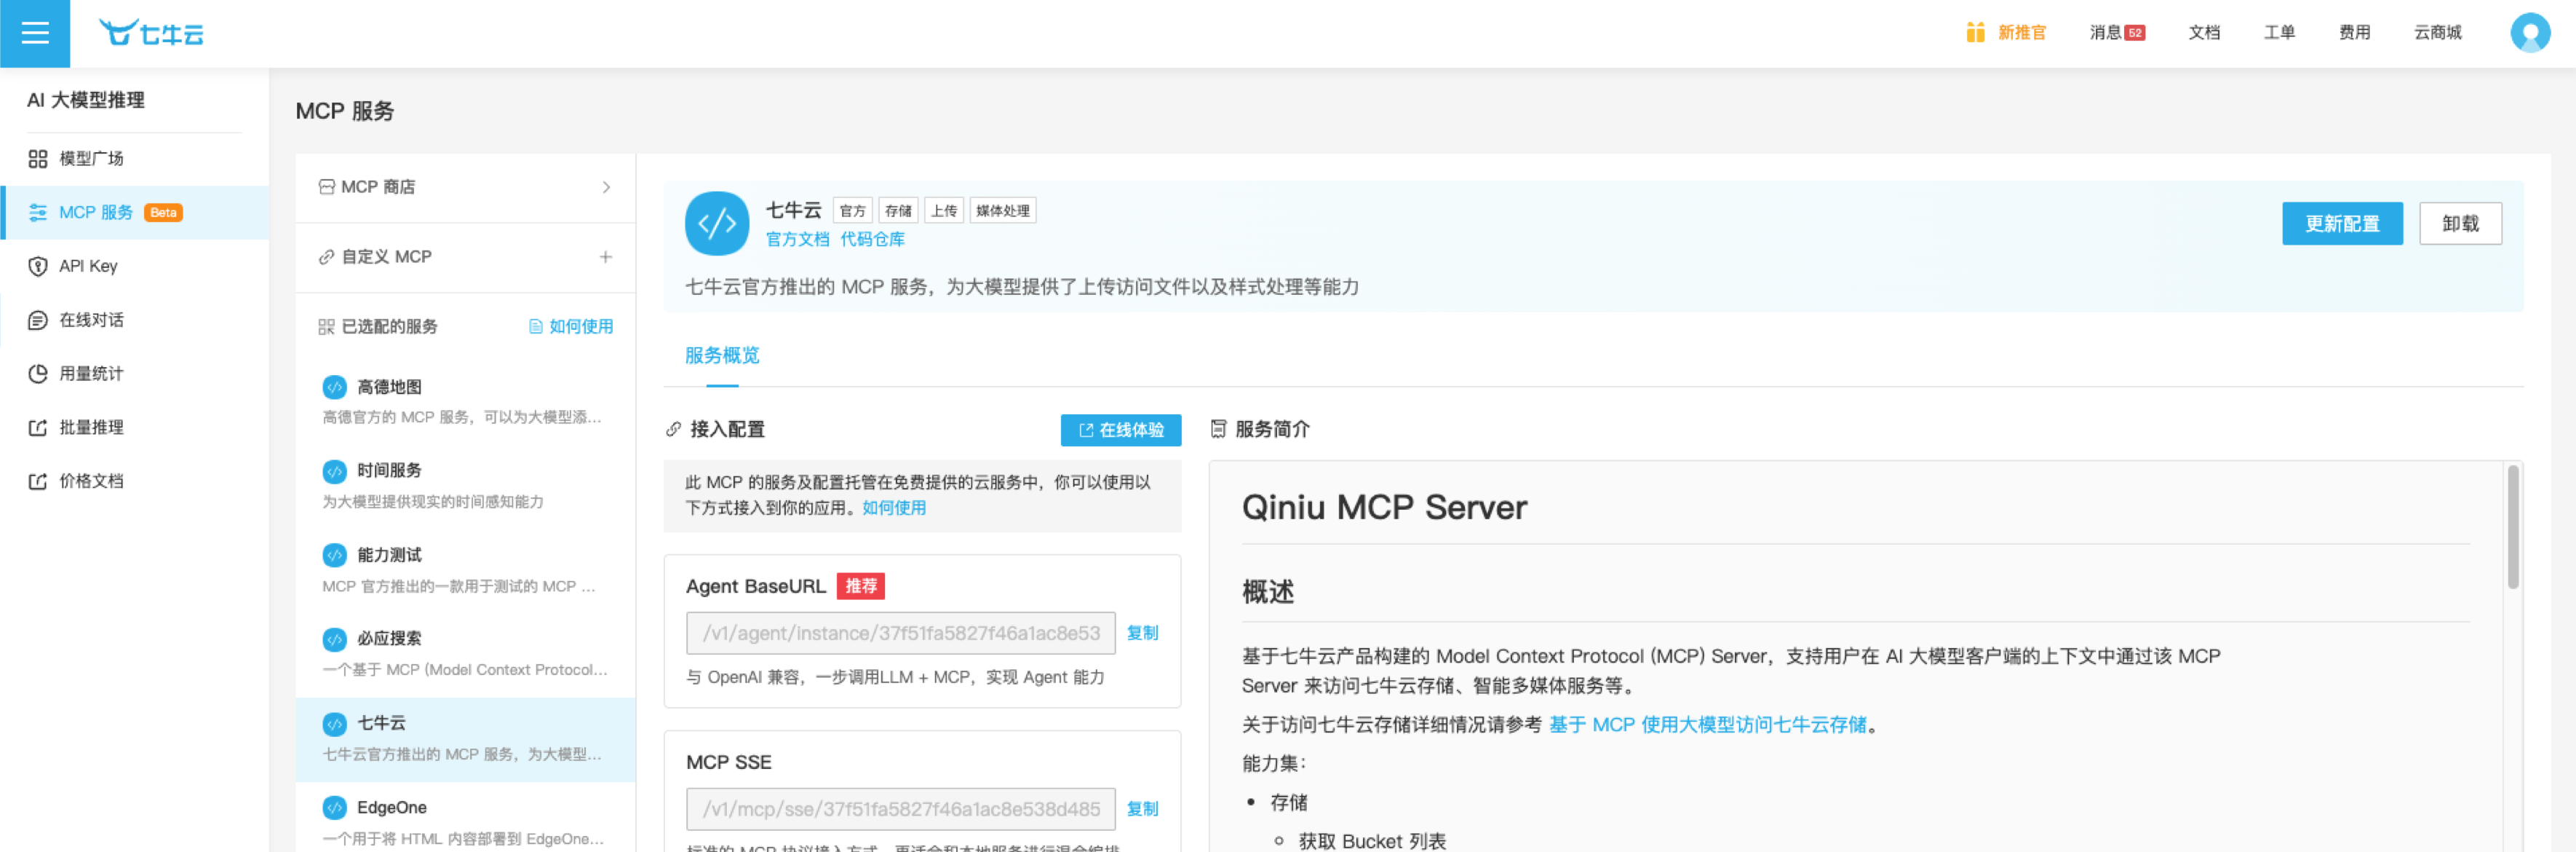Open the 代码仓库 link

872,240
